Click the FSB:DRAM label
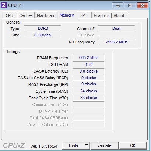This screenshot has height=151, width=151. 58,64
